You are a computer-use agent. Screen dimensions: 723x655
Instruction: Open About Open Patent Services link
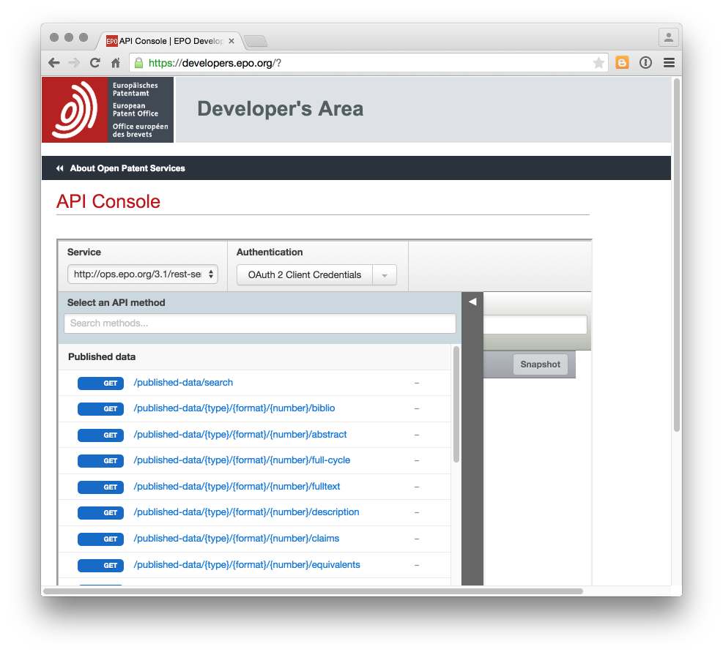127,168
